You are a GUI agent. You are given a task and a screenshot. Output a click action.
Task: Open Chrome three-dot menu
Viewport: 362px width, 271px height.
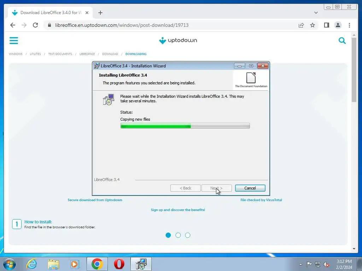click(x=349, y=25)
